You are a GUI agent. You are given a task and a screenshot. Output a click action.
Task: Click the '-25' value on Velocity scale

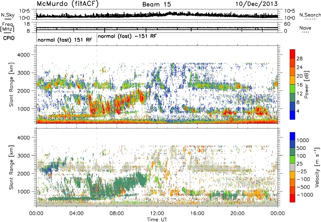pyautogui.click(x=303, y=172)
